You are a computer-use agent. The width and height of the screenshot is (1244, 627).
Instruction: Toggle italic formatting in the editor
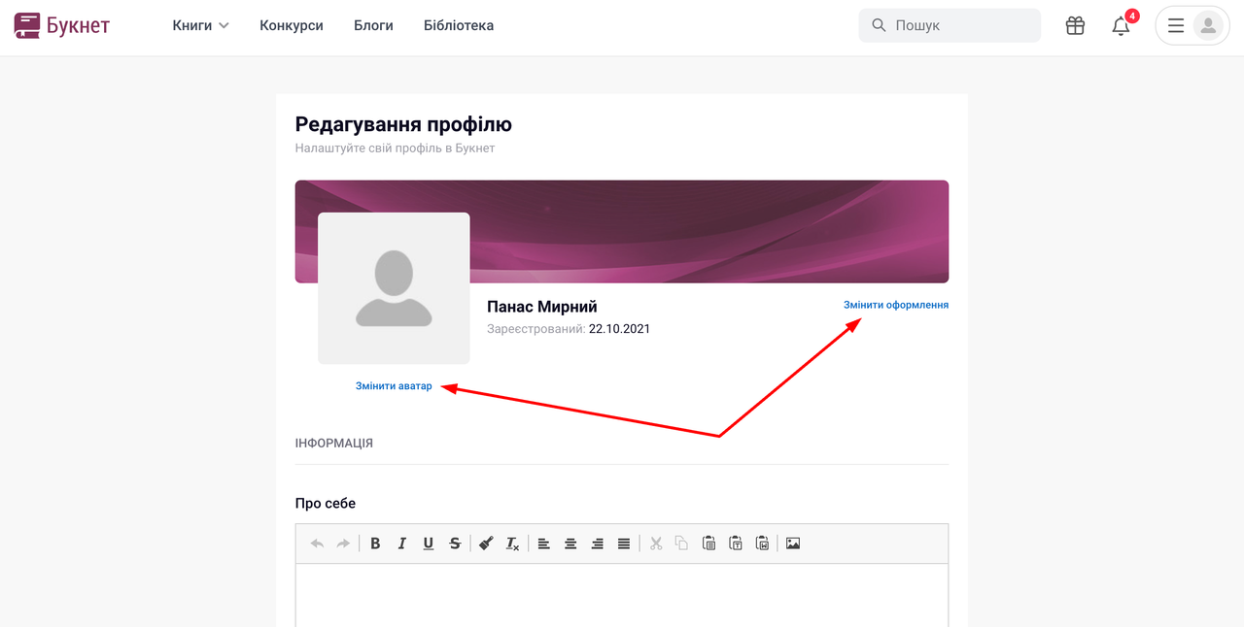(401, 544)
